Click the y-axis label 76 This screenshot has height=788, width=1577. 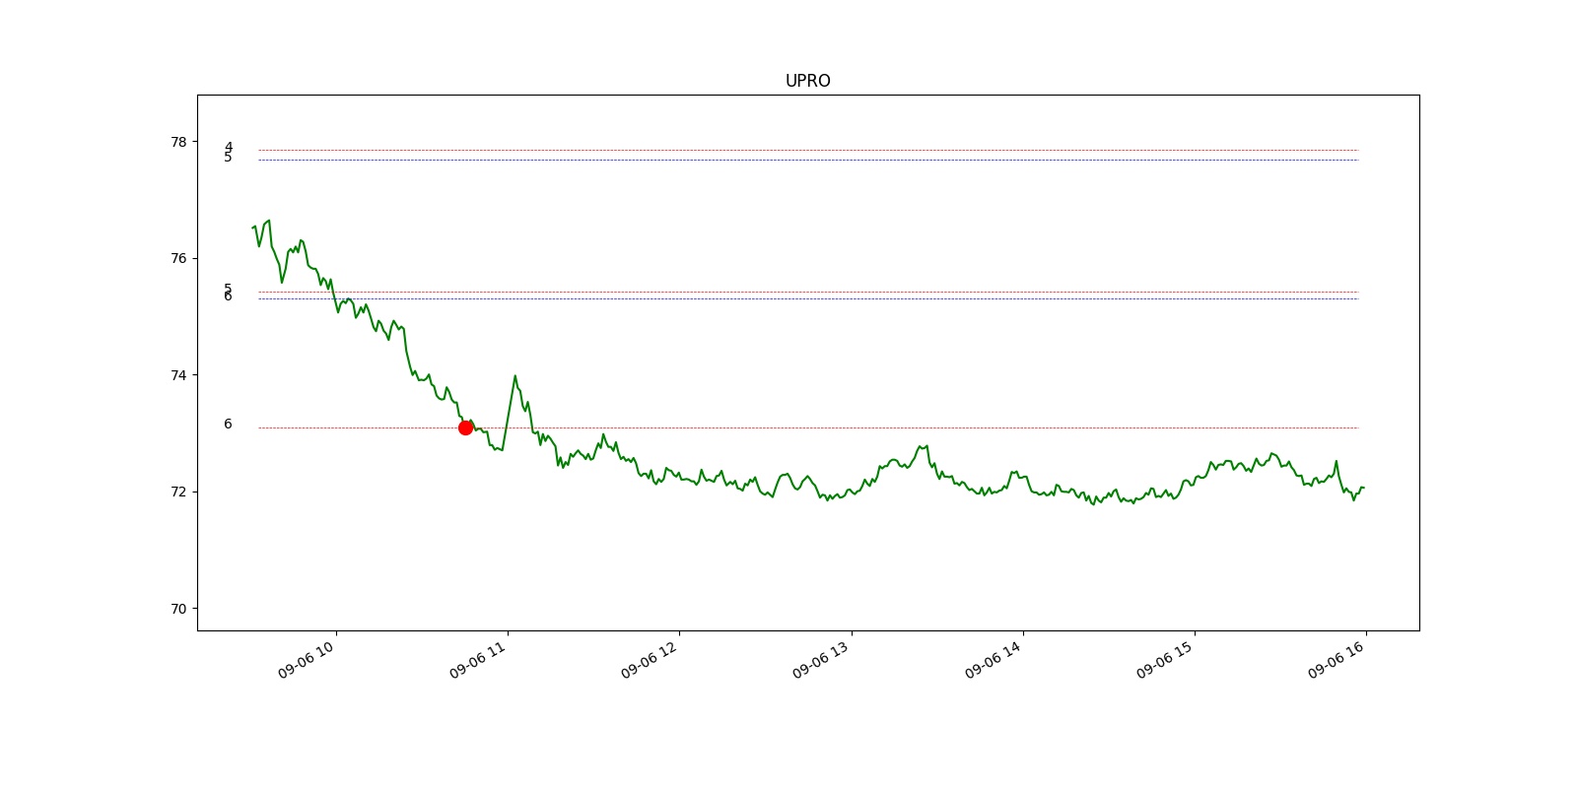[x=177, y=258]
